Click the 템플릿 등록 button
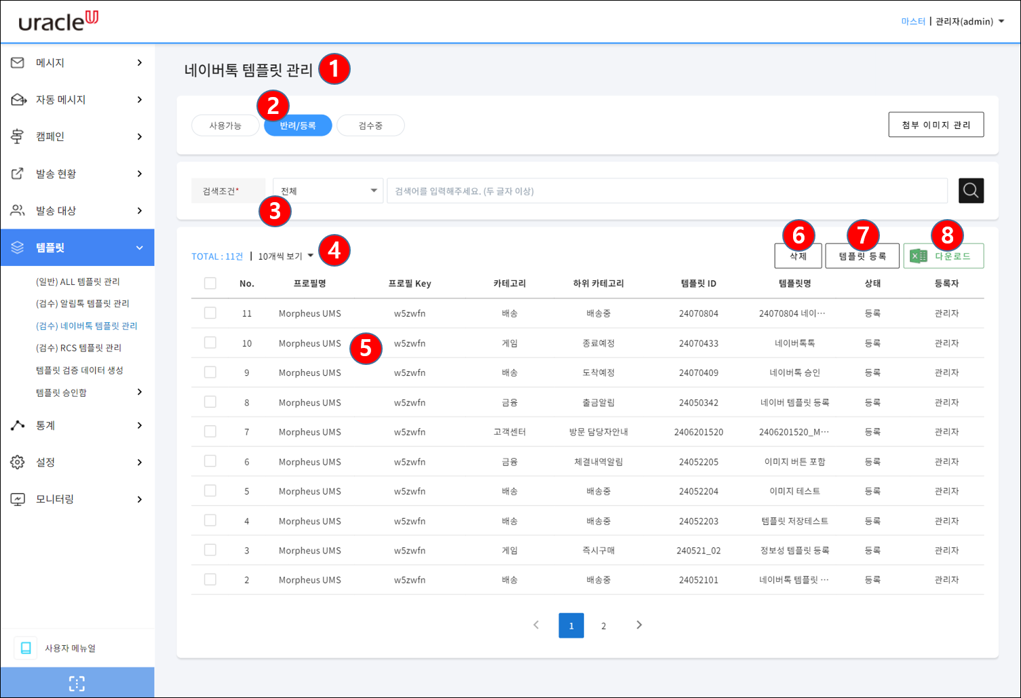Viewport: 1021px width, 698px height. [x=862, y=256]
